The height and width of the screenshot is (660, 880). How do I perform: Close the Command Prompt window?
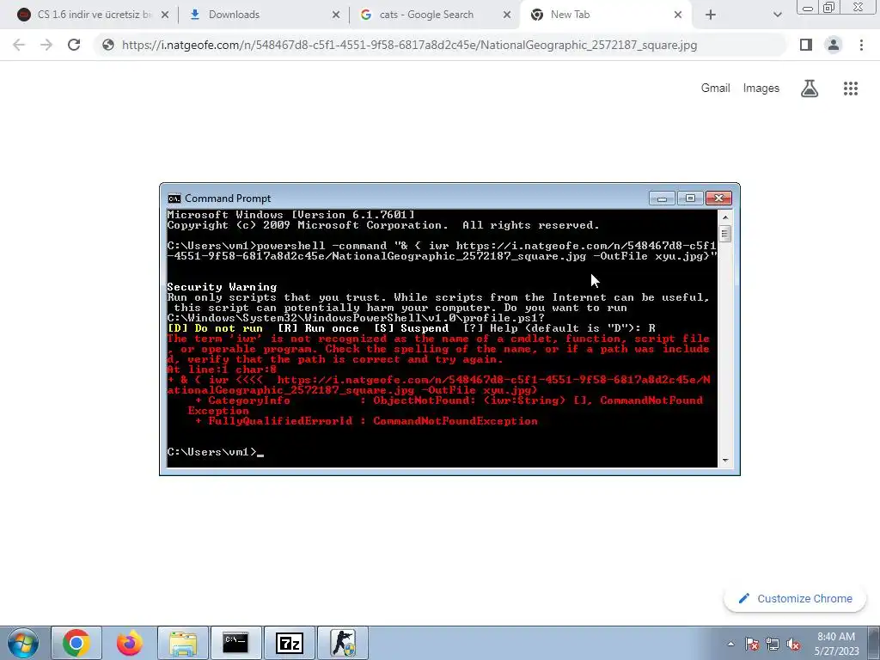pyautogui.click(x=718, y=199)
